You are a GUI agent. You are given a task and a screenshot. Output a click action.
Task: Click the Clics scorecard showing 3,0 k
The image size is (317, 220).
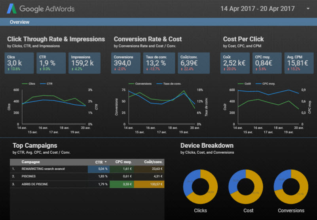[x=19, y=63]
